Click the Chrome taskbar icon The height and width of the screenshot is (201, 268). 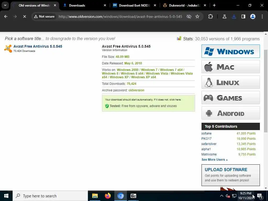coord(120,196)
